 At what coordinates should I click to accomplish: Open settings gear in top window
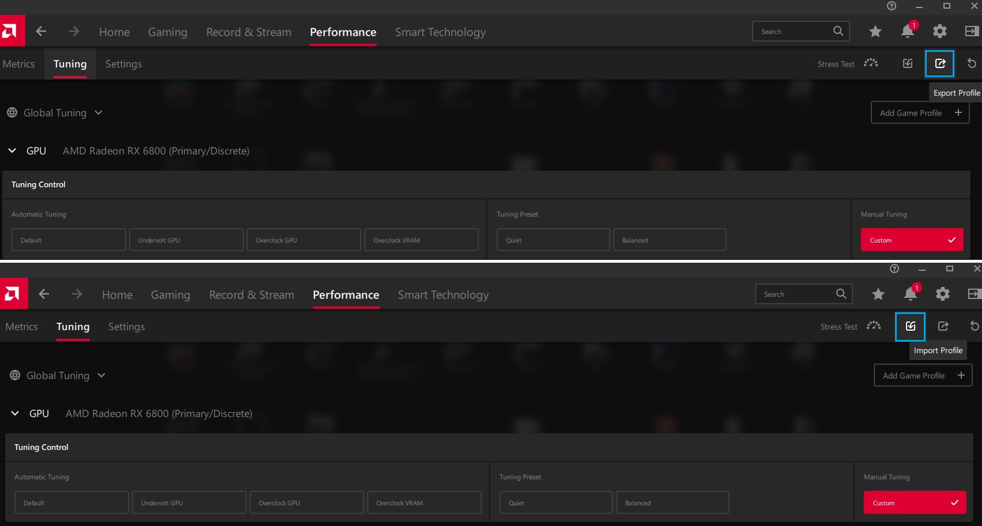point(940,31)
